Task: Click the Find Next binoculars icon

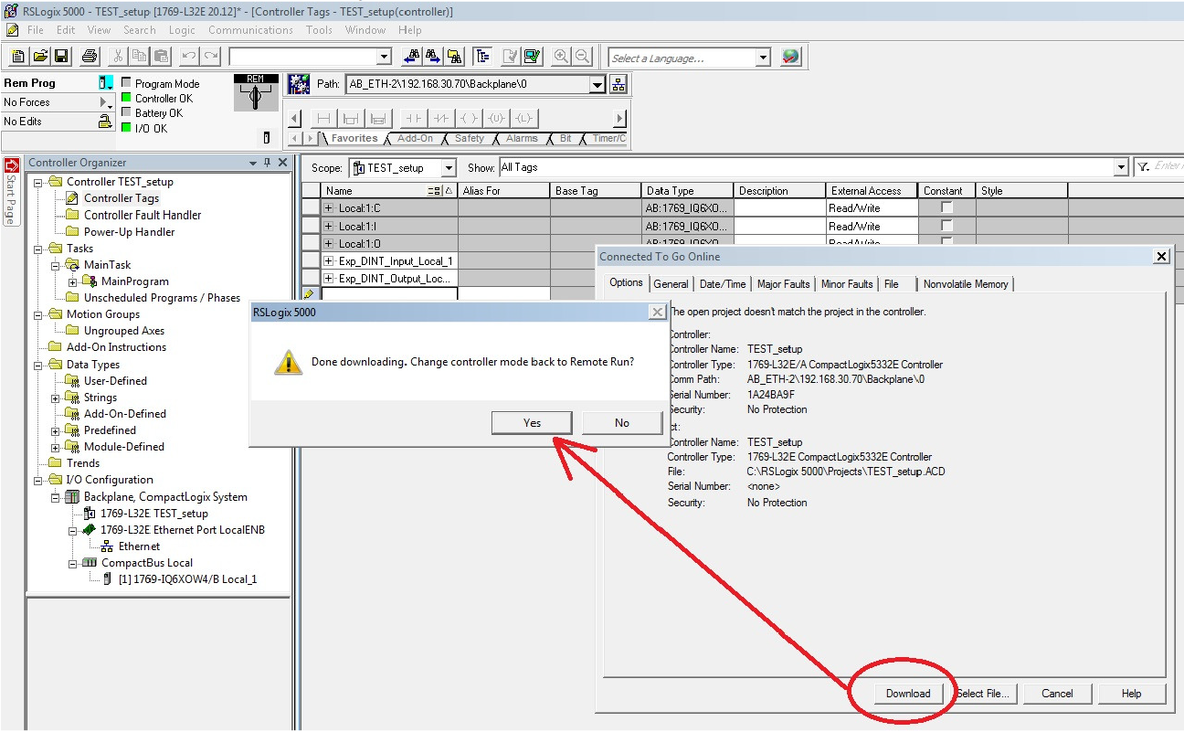Action: tap(433, 57)
